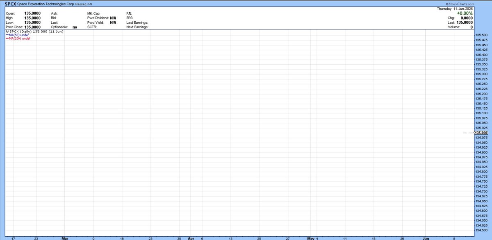Click the Mkt Cap: label
Screen dimensions: 492x240
click(94, 14)
